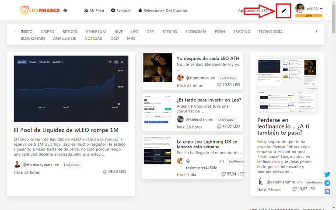The width and height of the screenshot is (336, 210).
Task: Select the HIVE category tab
Action: [x=119, y=31]
